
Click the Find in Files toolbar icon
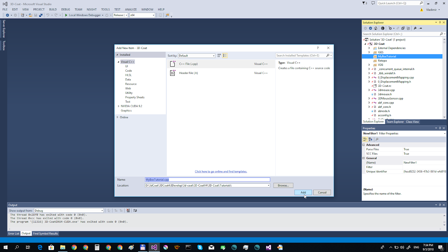point(167,15)
